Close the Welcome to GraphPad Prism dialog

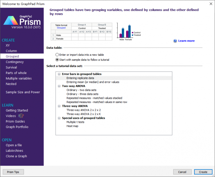pos(211,4)
